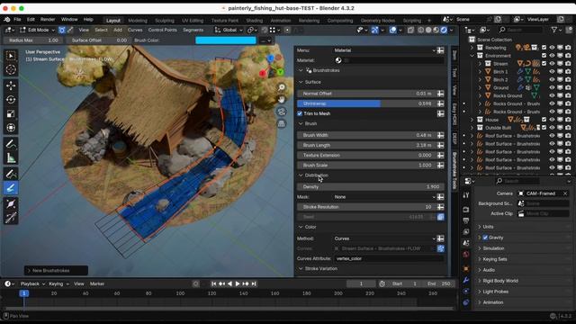
Task: Select the Transform tool
Action: tap(11, 128)
